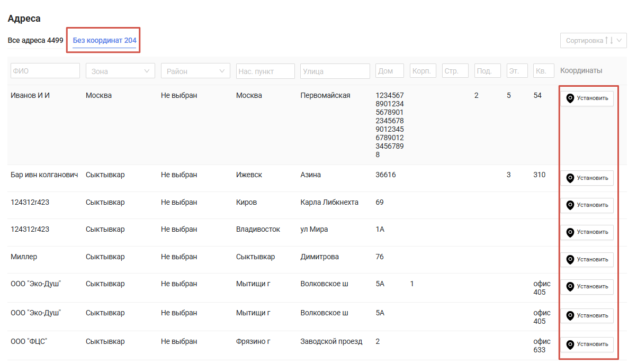Focus the ФИО filter field

coord(45,71)
